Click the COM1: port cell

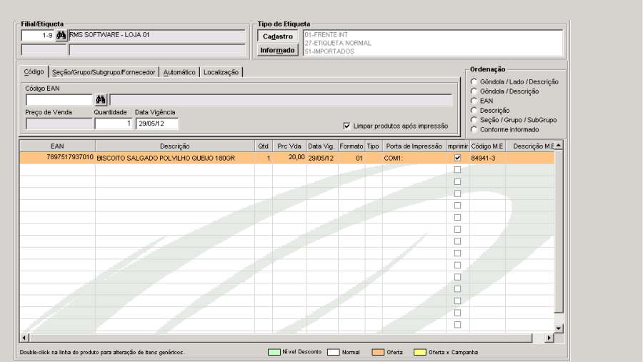(x=414, y=158)
